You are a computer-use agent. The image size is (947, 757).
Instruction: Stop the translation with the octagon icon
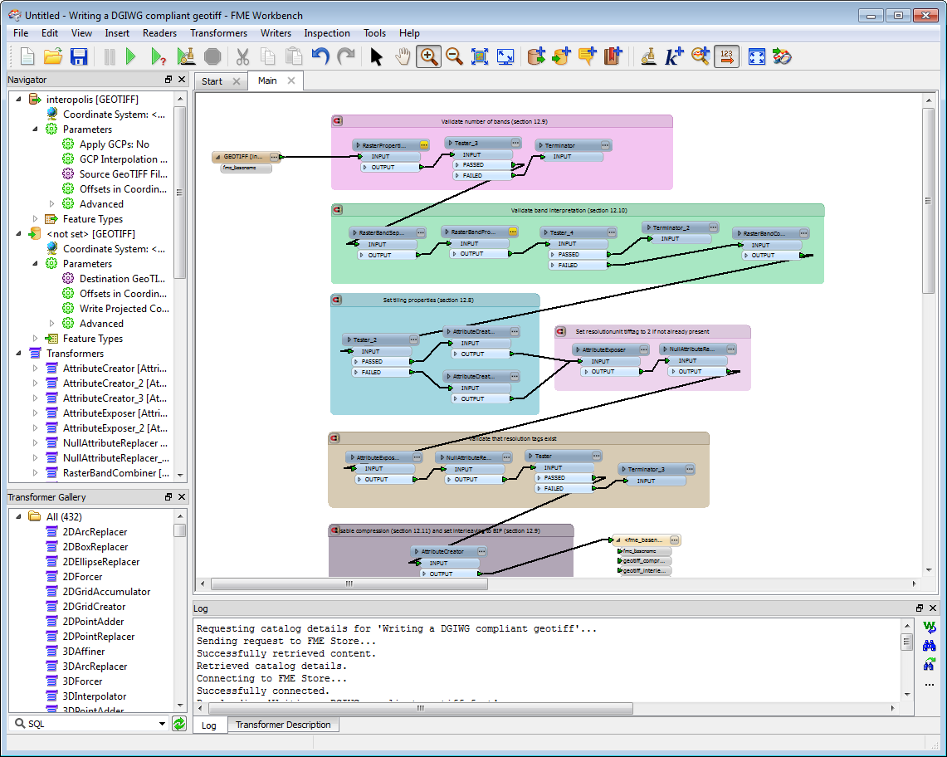[x=212, y=56]
